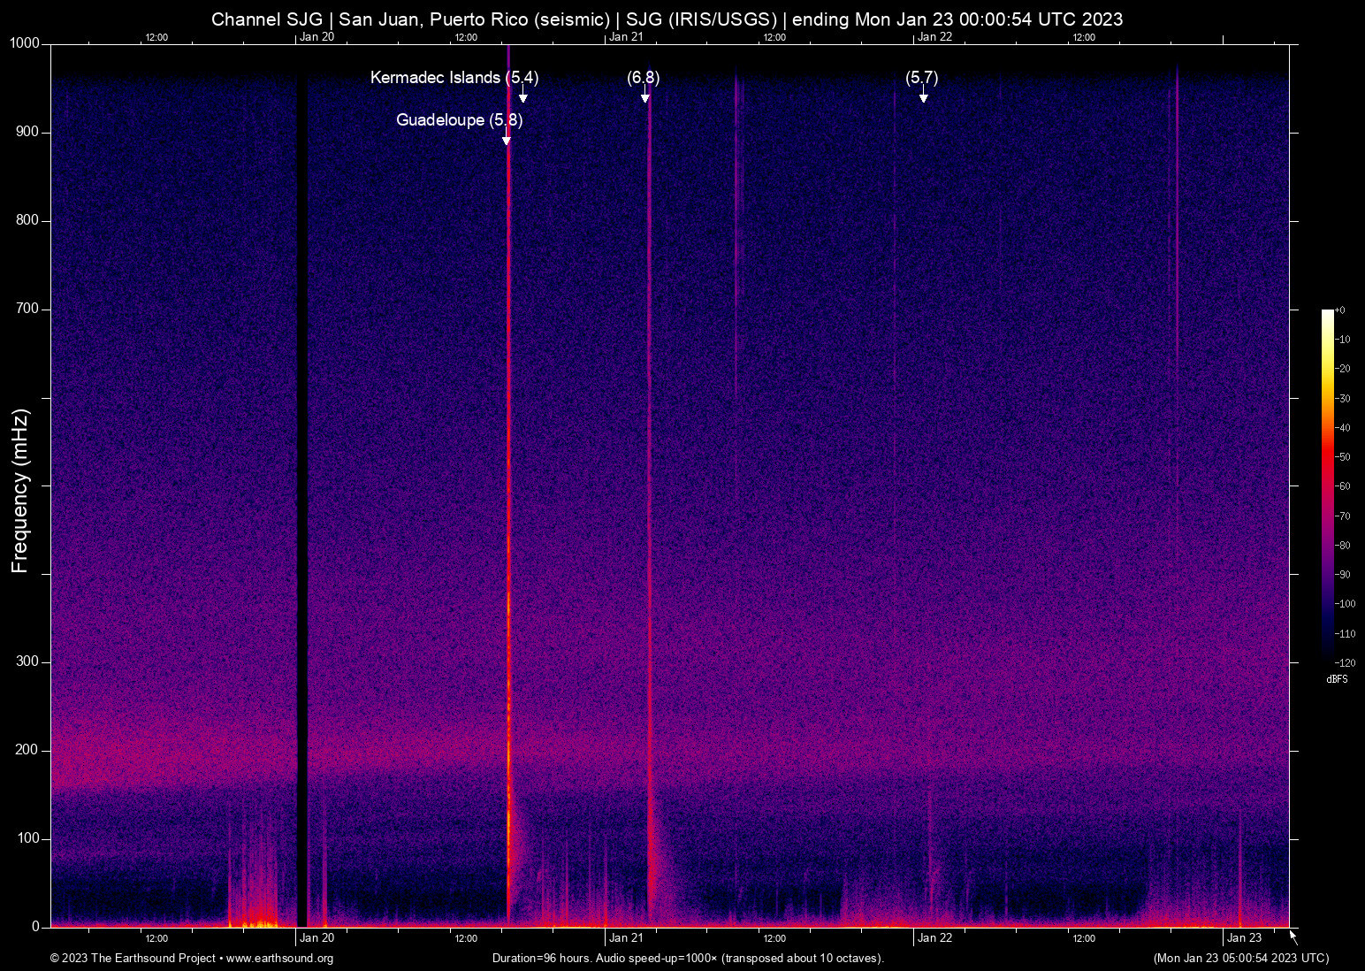1365x971 pixels.
Task: Select the Guadeloupe (5.8) event label
Action: click(459, 120)
